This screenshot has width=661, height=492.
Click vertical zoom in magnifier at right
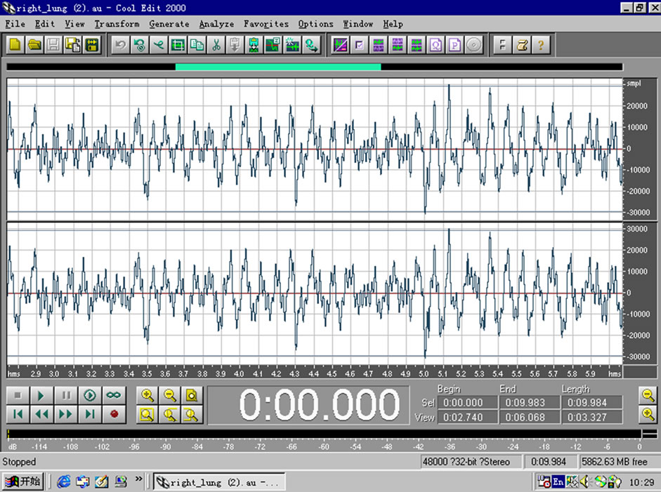[648, 414]
